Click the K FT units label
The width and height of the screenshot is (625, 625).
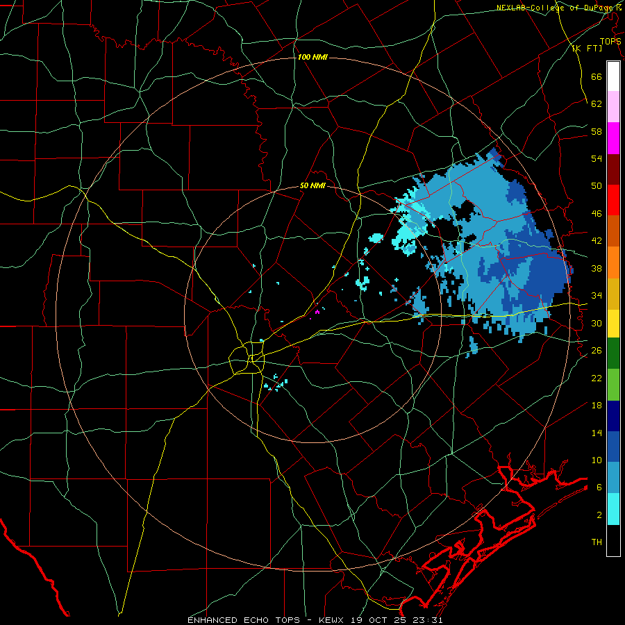[587, 48]
